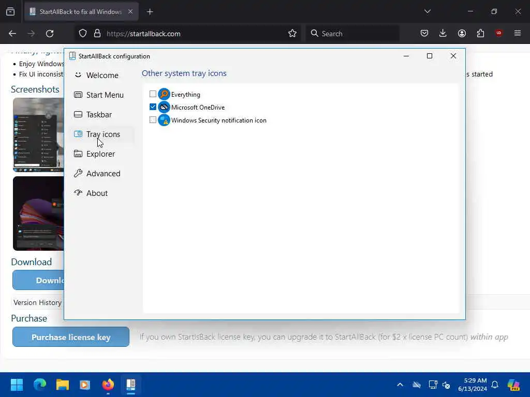Open the Extensions puzzle menu
This screenshot has width=530, height=397.
pyautogui.click(x=480, y=33)
